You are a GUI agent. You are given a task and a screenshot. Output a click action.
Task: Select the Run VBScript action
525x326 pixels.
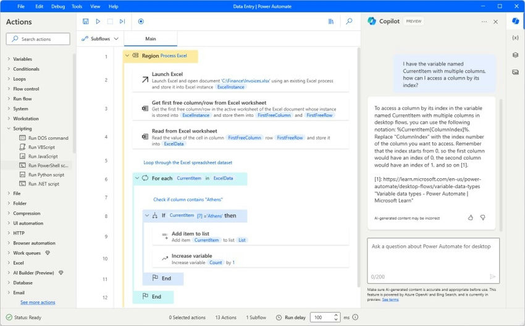[x=37, y=147]
